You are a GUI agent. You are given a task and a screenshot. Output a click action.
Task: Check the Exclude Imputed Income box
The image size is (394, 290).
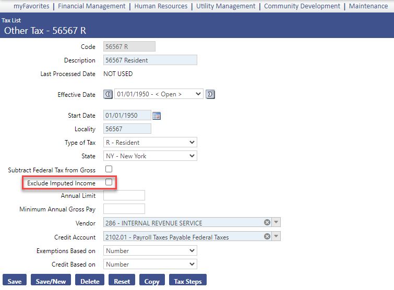pos(109,182)
